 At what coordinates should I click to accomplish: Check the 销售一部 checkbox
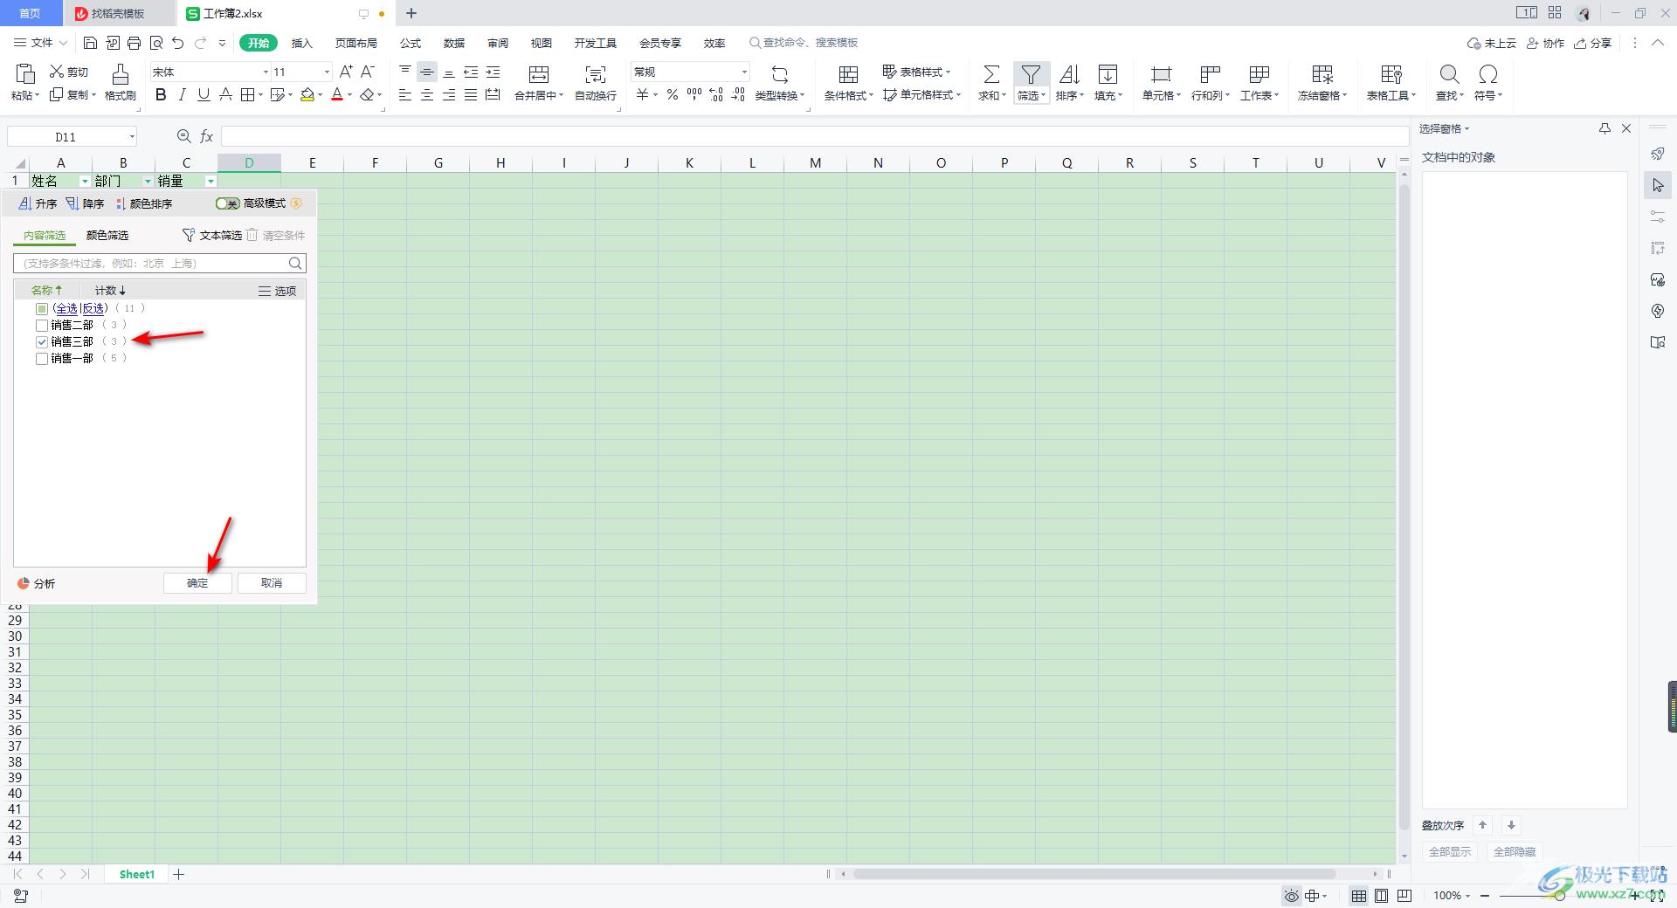[42, 358]
